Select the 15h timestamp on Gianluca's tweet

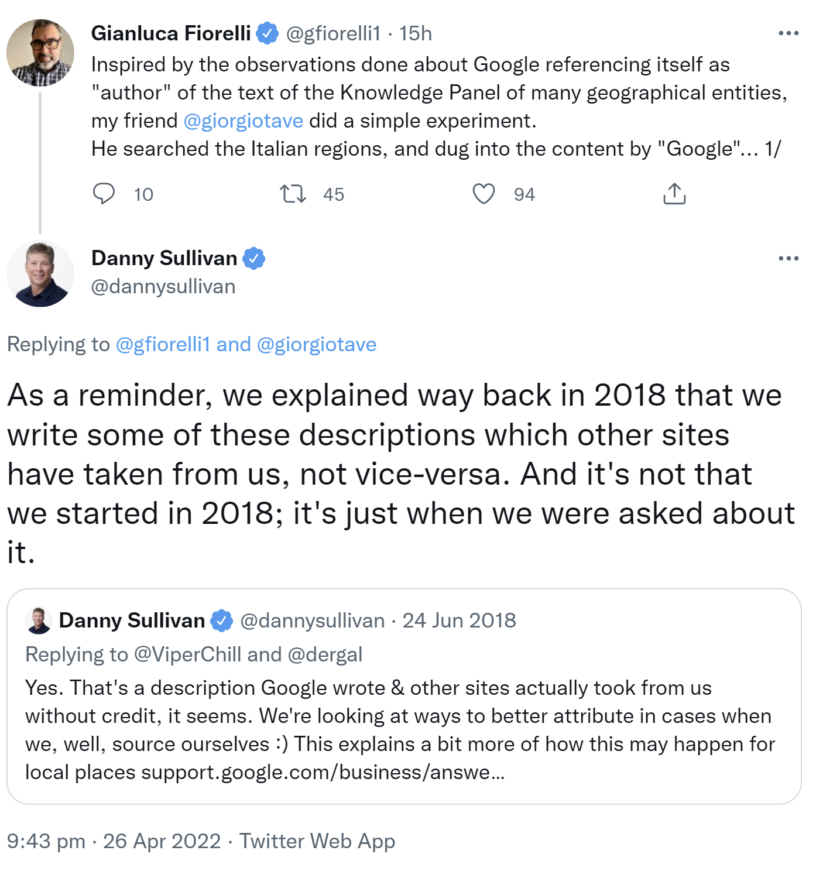point(414,33)
